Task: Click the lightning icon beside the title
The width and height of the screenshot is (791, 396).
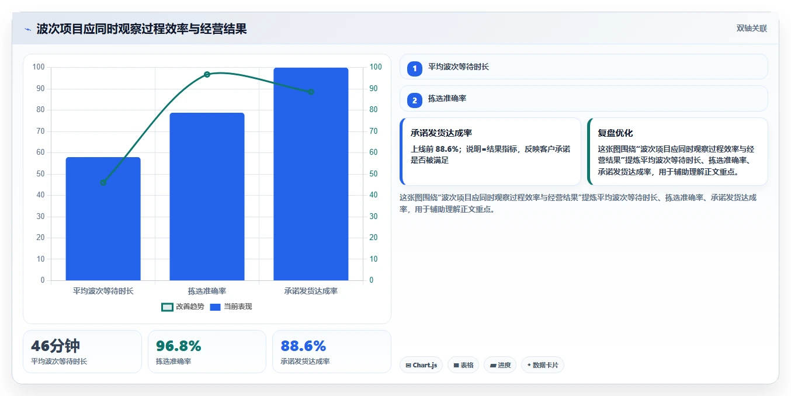Action: click(x=27, y=29)
